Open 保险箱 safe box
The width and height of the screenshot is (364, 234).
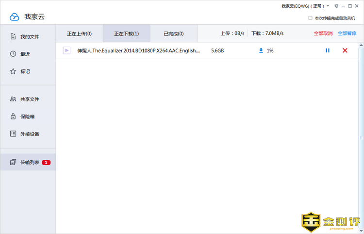(27, 117)
